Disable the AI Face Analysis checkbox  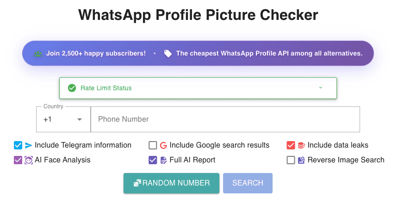(18, 160)
